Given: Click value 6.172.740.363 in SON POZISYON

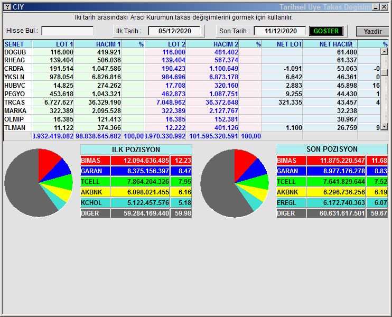Looking at the screenshot, I should [336, 203].
